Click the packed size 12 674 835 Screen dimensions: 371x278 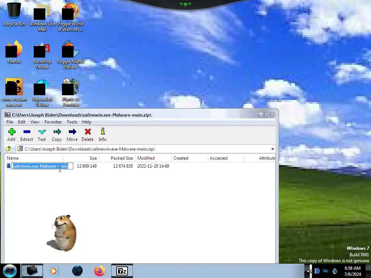tap(123, 166)
